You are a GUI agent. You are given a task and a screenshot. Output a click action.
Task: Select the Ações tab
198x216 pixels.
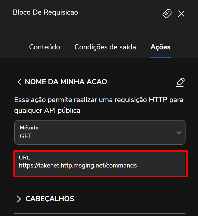(x=160, y=47)
